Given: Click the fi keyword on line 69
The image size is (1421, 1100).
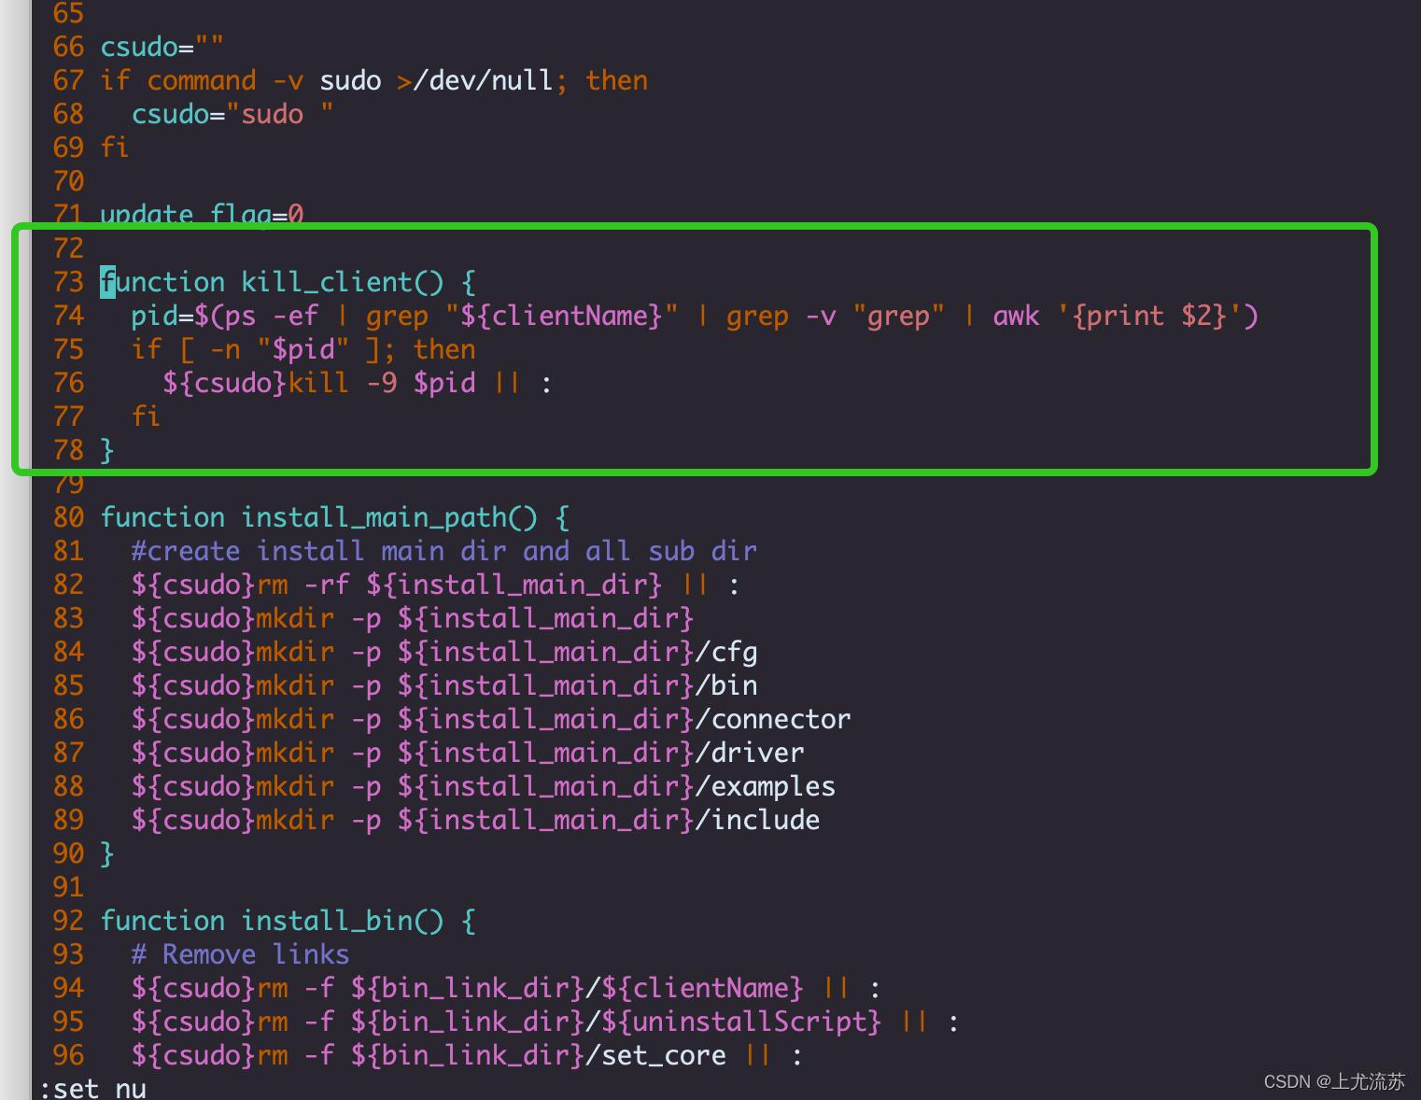Looking at the screenshot, I should click(114, 147).
